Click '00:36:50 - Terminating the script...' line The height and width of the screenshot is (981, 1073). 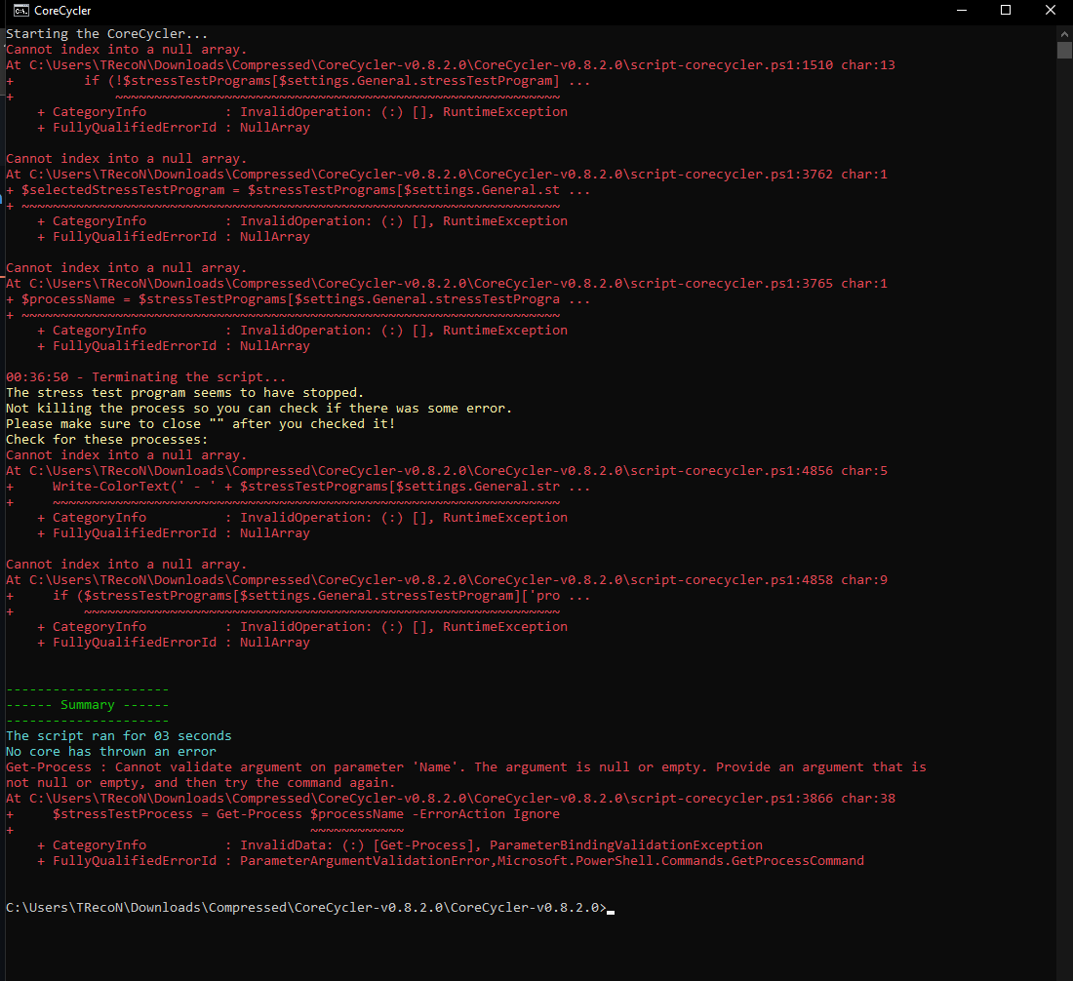(145, 377)
